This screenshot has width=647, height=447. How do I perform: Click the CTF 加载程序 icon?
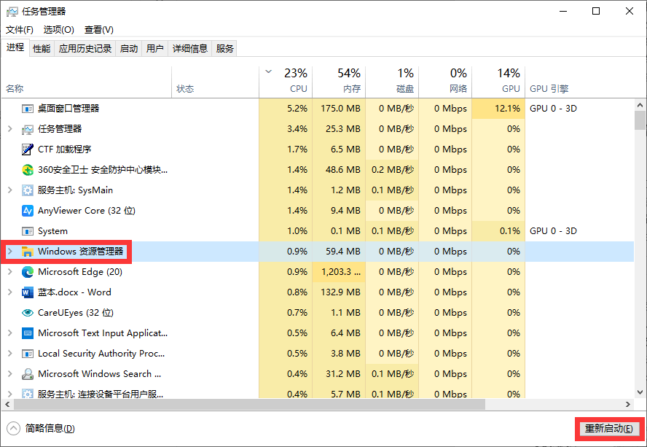27,149
